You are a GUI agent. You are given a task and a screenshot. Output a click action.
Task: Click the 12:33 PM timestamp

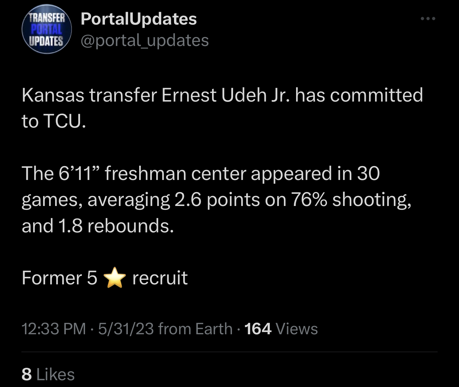(x=54, y=329)
